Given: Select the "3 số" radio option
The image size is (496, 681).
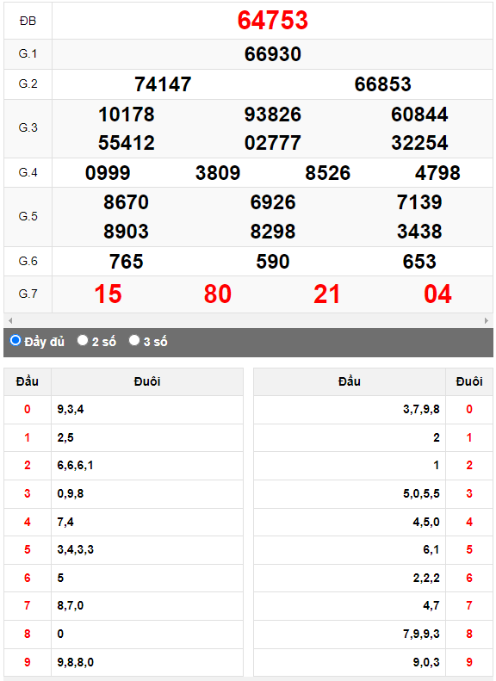Looking at the screenshot, I should [134, 341].
